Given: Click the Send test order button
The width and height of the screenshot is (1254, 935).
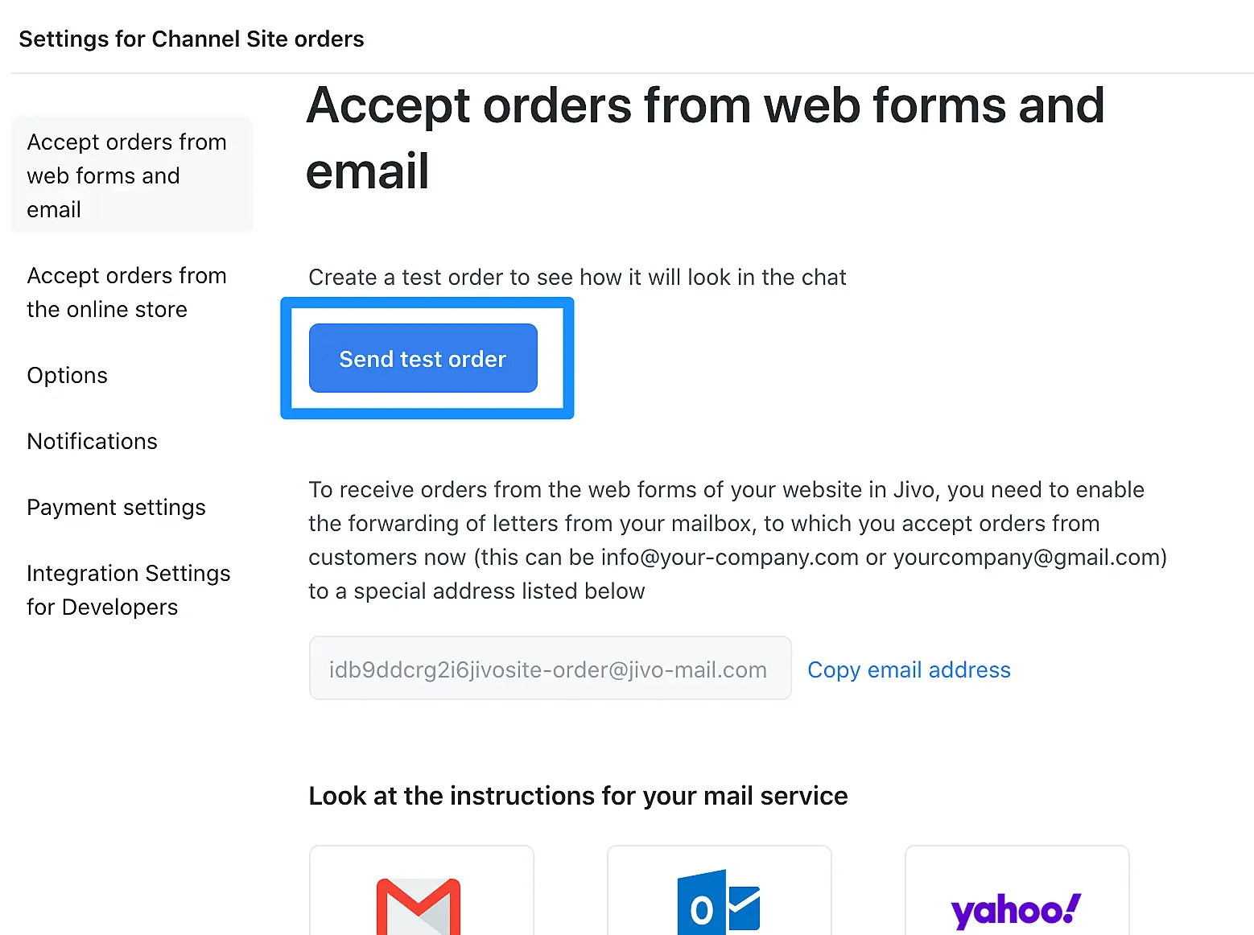Looking at the screenshot, I should coord(423,358).
